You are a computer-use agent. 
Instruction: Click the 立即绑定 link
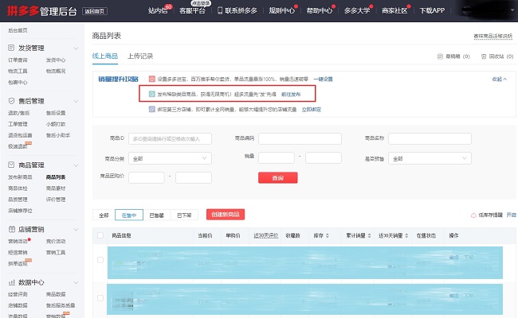coord(311,110)
